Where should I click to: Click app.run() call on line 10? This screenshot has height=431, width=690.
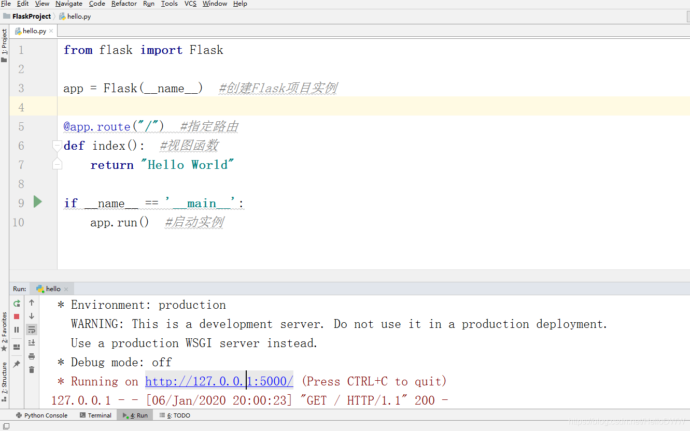click(120, 222)
